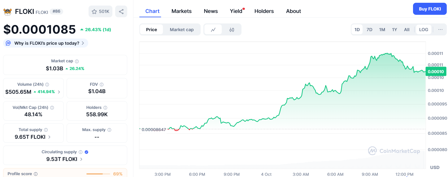The height and width of the screenshot is (177, 448).
Task: Select the candlestick chart icon
Action: click(x=232, y=30)
